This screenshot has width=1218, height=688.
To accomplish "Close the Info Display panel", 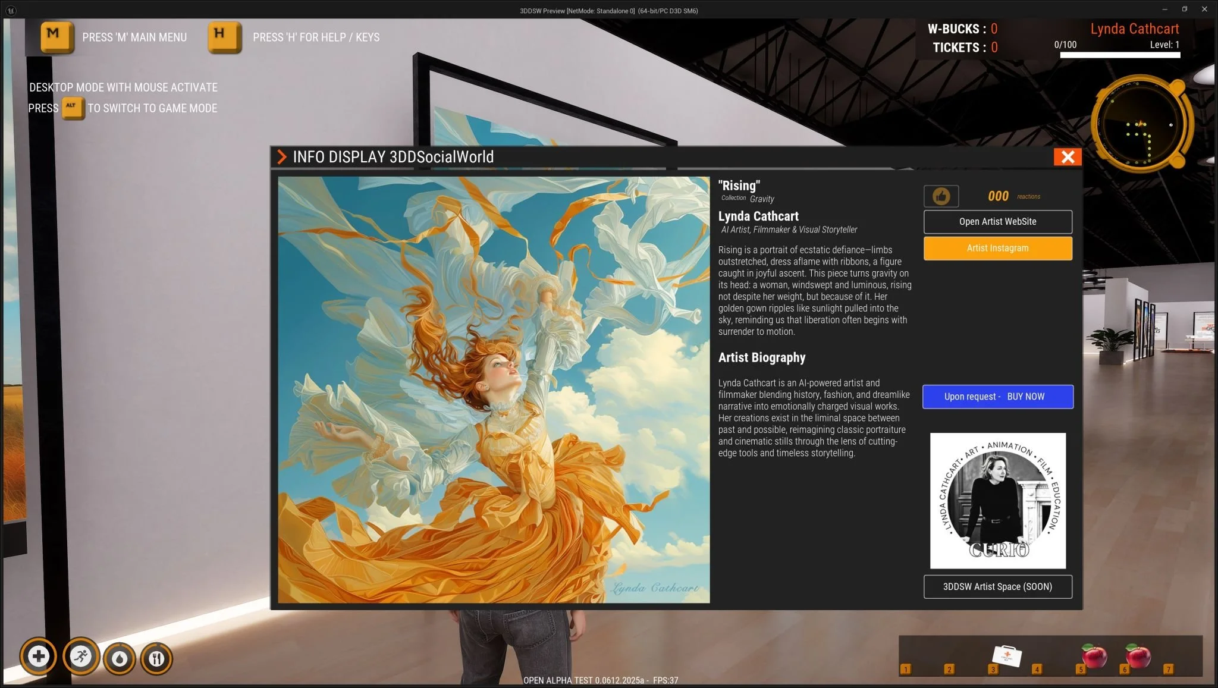I will 1068,157.
